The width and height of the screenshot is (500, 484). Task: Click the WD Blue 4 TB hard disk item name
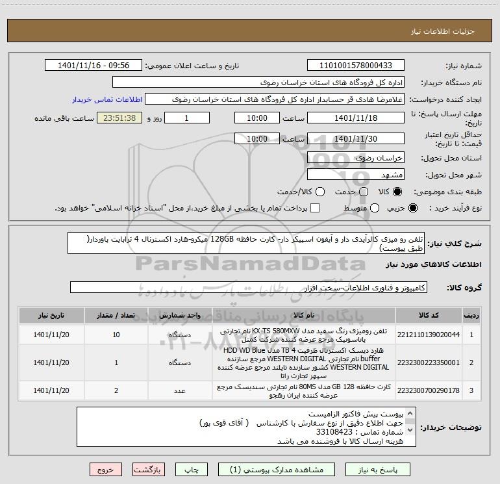[x=304, y=363]
